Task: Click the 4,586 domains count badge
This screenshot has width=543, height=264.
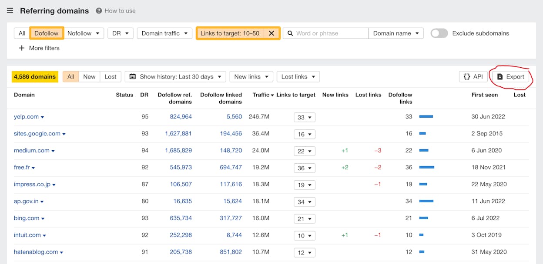Action: point(35,77)
